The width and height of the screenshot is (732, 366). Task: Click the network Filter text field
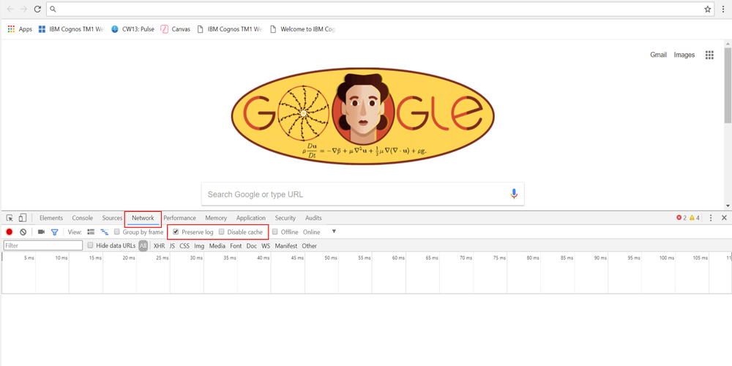tap(42, 246)
